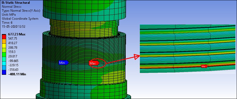Click legend value -99.665
The height and width of the screenshot is (99, 237).
pos(13,61)
